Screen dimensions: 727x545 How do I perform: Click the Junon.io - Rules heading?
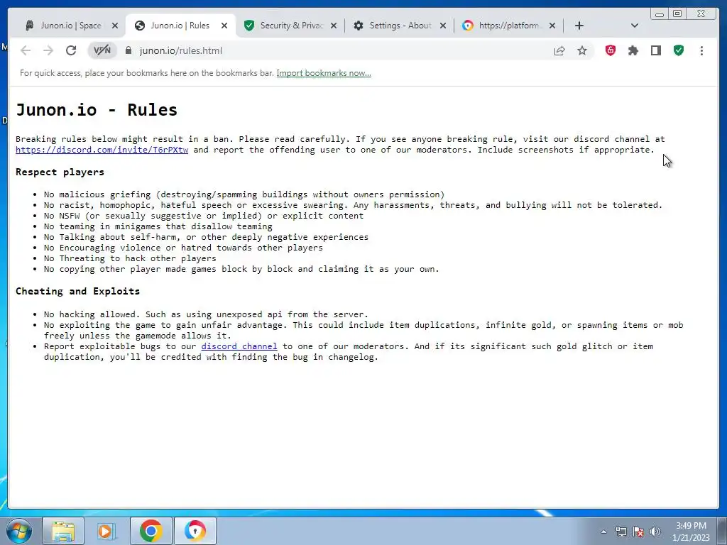pyautogui.click(x=97, y=110)
